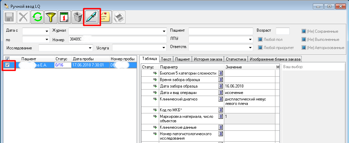Viewport: 349px width, 143px height.
Task: Click status icon of Биопсия 5 категории row
Action: coord(155,73)
